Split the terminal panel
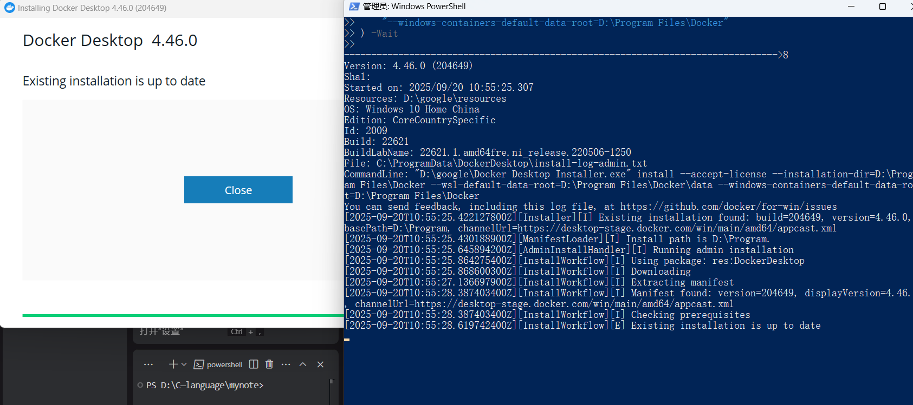 [x=254, y=364]
